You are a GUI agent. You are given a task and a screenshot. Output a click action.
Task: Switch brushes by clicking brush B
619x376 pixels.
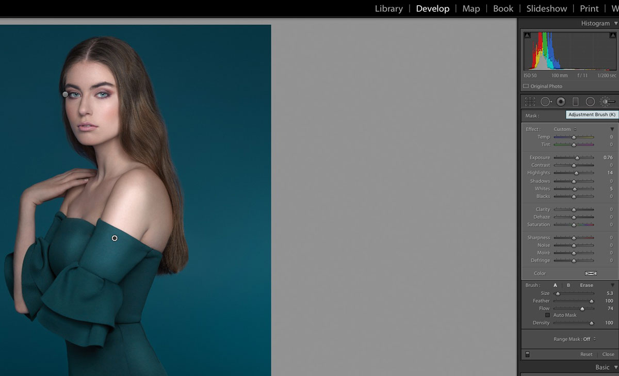(568, 285)
